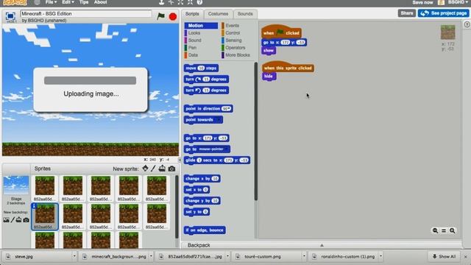Click the profile icon next to BSGHD
The image size is (471, 265).
point(441,2)
